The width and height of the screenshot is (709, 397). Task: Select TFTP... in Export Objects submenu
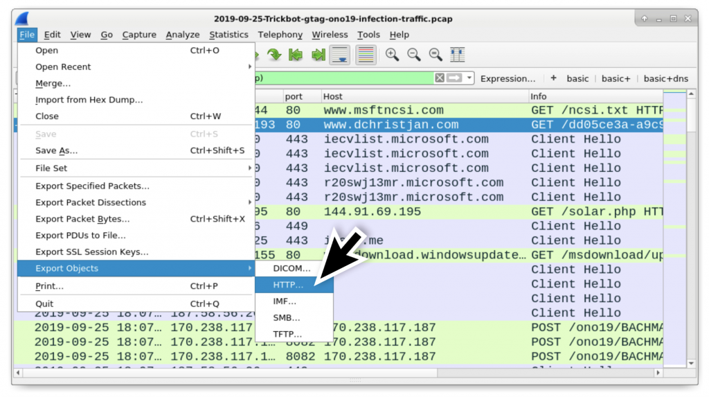[294, 334]
